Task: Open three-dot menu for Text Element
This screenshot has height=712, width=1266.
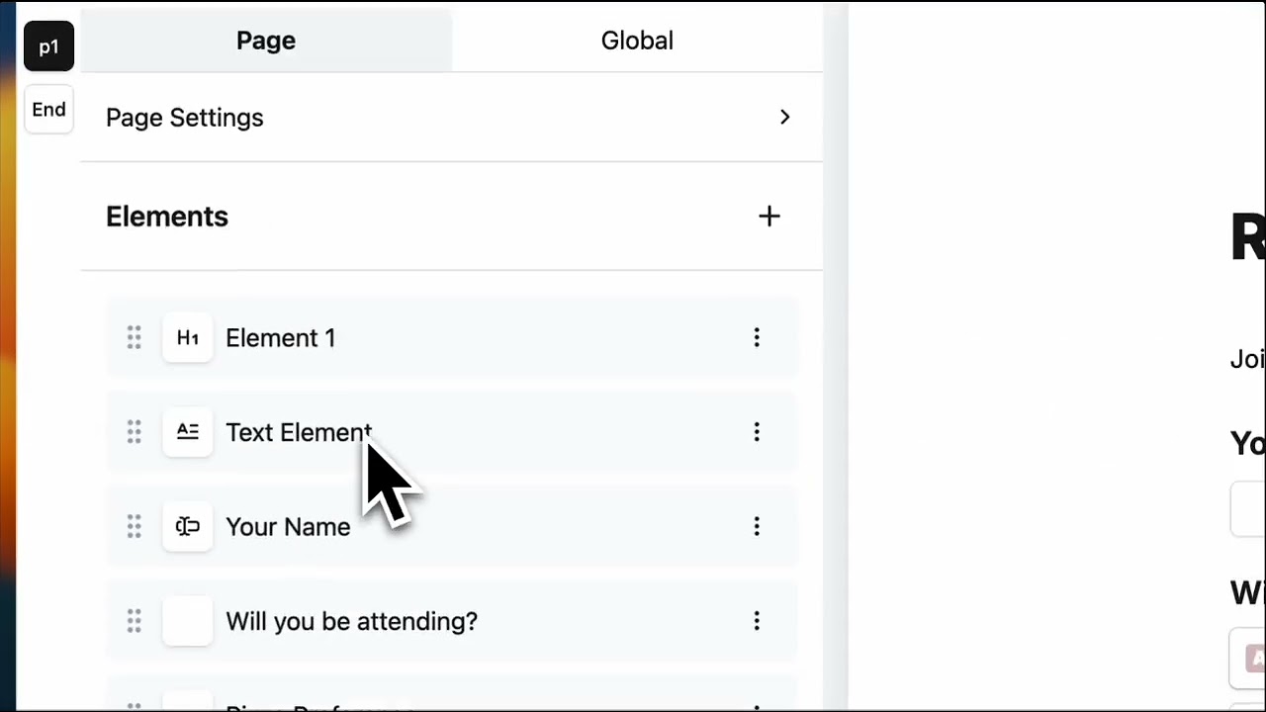Action: pyautogui.click(x=757, y=431)
